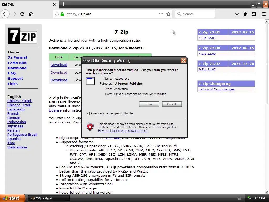
Task: Switch language to Persian
Action: (x=14, y=130)
